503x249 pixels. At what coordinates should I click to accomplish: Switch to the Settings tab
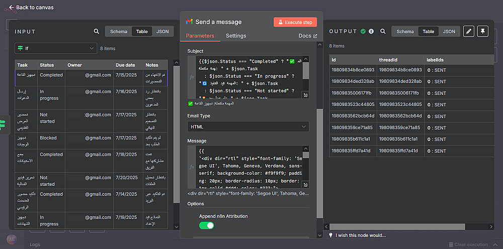point(236,36)
